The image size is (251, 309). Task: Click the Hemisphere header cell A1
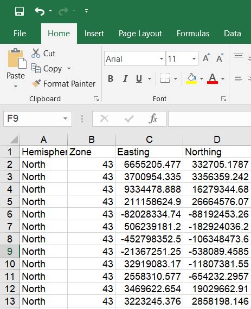(x=44, y=152)
